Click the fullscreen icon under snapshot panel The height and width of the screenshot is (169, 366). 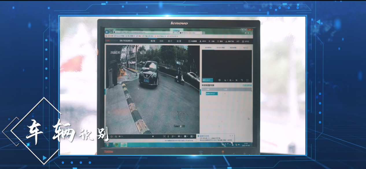(x=247, y=80)
